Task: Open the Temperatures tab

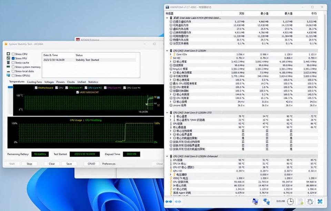Action: pos(17,82)
